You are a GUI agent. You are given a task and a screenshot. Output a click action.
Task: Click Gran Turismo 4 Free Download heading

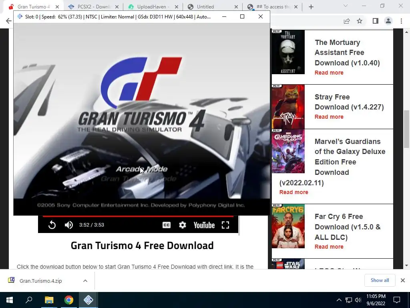142,246
